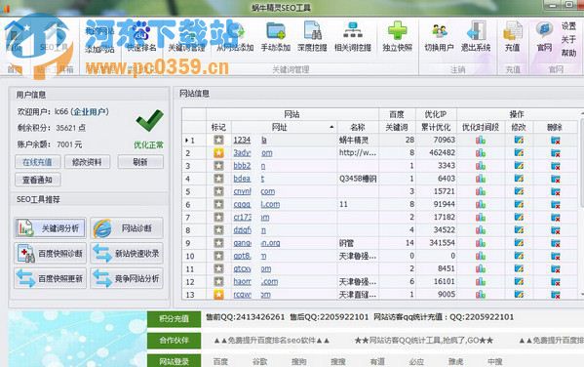
Task: Click the 删除 delete icon in row 3
Action: coord(556,166)
